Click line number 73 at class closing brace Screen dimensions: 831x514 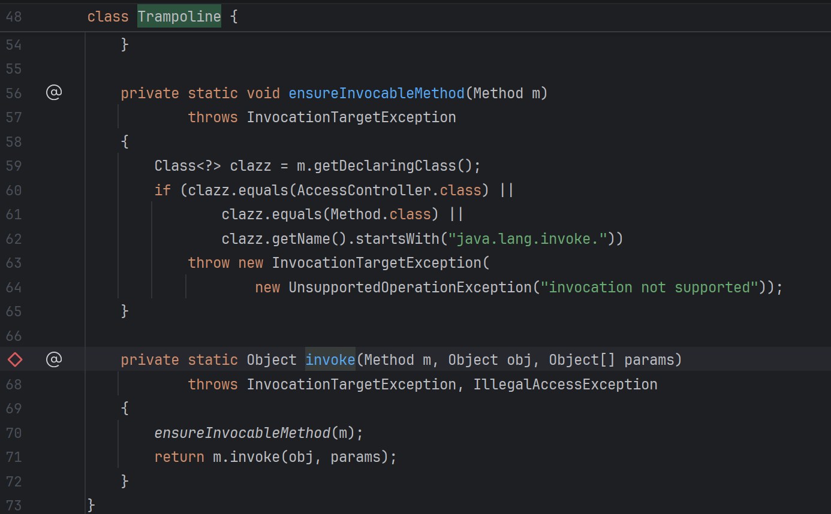coord(14,505)
